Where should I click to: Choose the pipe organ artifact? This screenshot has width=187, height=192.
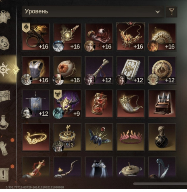(x=162, y=103)
